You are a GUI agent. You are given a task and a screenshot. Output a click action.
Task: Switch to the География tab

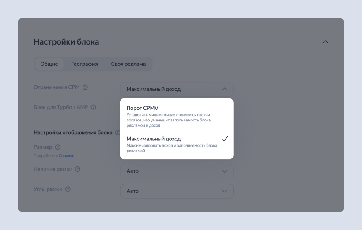(x=84, y=64)
